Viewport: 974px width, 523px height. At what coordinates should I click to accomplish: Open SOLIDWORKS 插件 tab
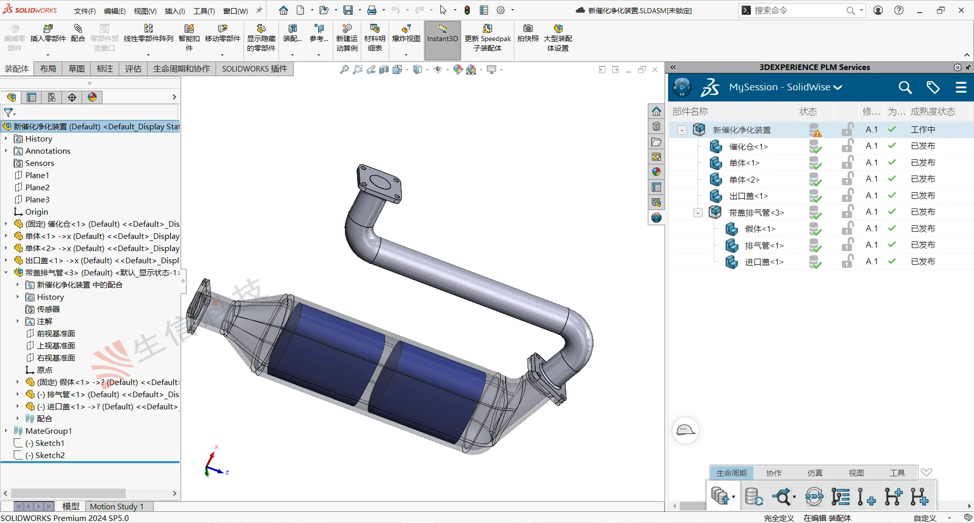coord(254,68)
